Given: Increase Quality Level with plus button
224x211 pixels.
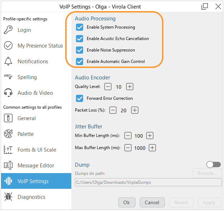Looking at the screenshot, I should tap(130, 87).
